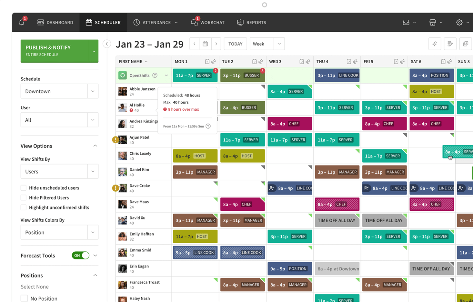Open the Attendance menu
Viewport: 473px width, 302px height.
click(x=156, y=22)
